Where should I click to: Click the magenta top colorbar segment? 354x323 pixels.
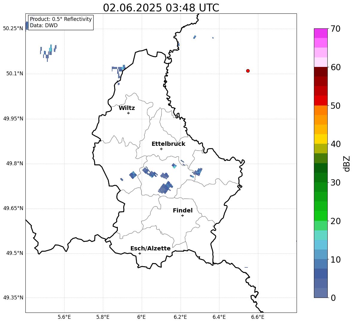(321, 33)
